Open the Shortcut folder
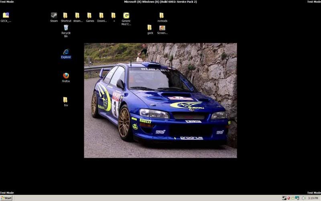Viewport: 321px width, 201px height. [66, 17]
